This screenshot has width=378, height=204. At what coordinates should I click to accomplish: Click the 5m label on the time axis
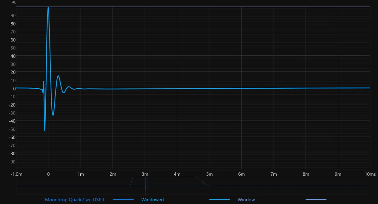click(x=209, y=174)
